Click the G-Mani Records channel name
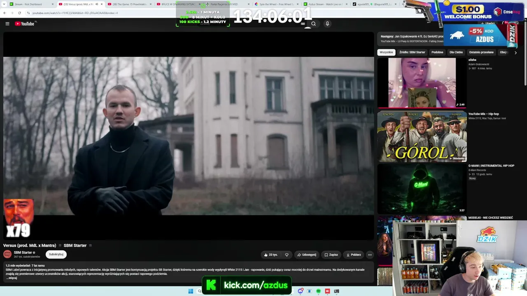This screenshot has width=527, height=296. click(x=477, y=170)
